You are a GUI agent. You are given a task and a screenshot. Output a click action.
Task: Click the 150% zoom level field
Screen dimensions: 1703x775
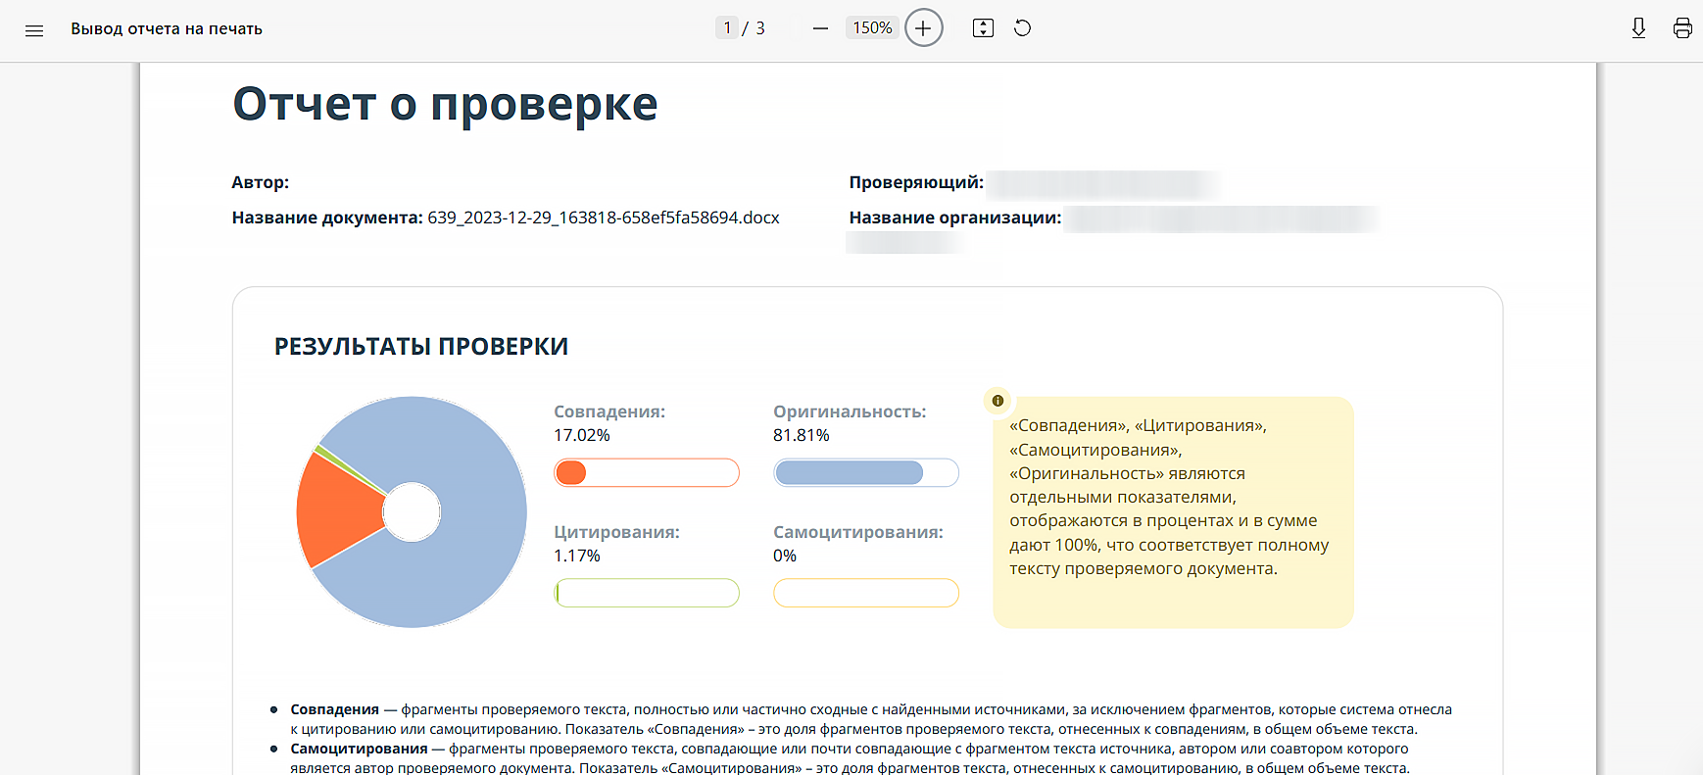pos(872,28)
